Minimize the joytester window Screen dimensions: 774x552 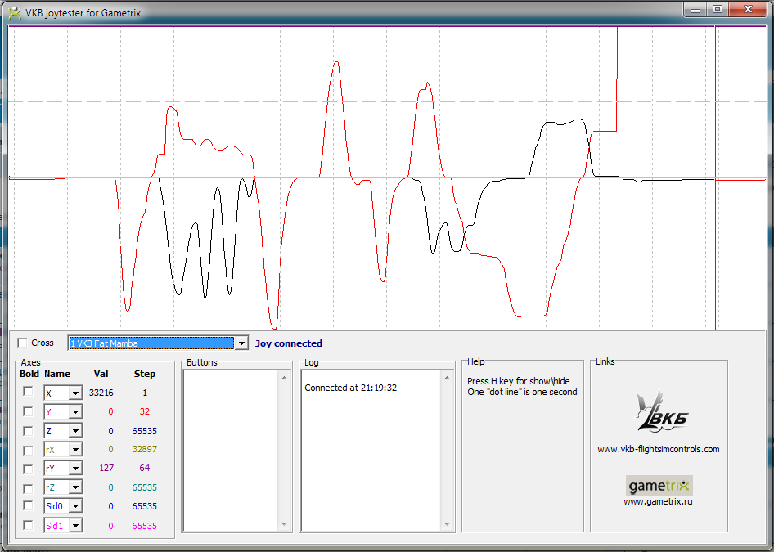pyautogui.click(x=695, y=9)
